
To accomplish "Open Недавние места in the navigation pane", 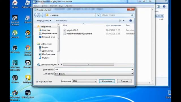I will (x=48, y=33).
